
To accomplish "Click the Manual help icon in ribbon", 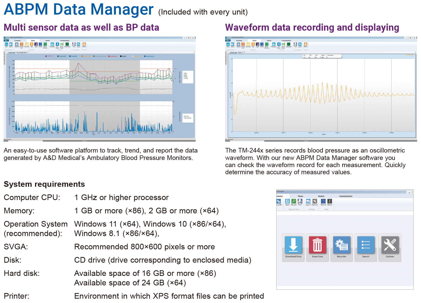I will pos(323,202).
